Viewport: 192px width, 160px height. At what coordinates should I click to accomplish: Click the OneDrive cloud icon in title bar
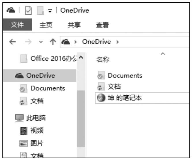click(11, 11)
